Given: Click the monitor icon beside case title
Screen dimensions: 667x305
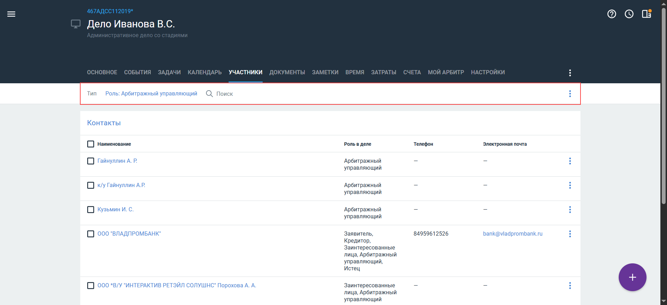Looking at the screenshot, I should 76,24.
